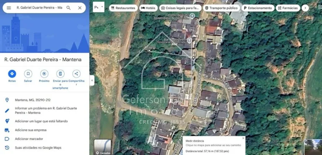Click the Ponto de Culto Assembleia de Deus marker
Image resolution: width=322 pixels, height=155 pixels.
click(192, 15)
